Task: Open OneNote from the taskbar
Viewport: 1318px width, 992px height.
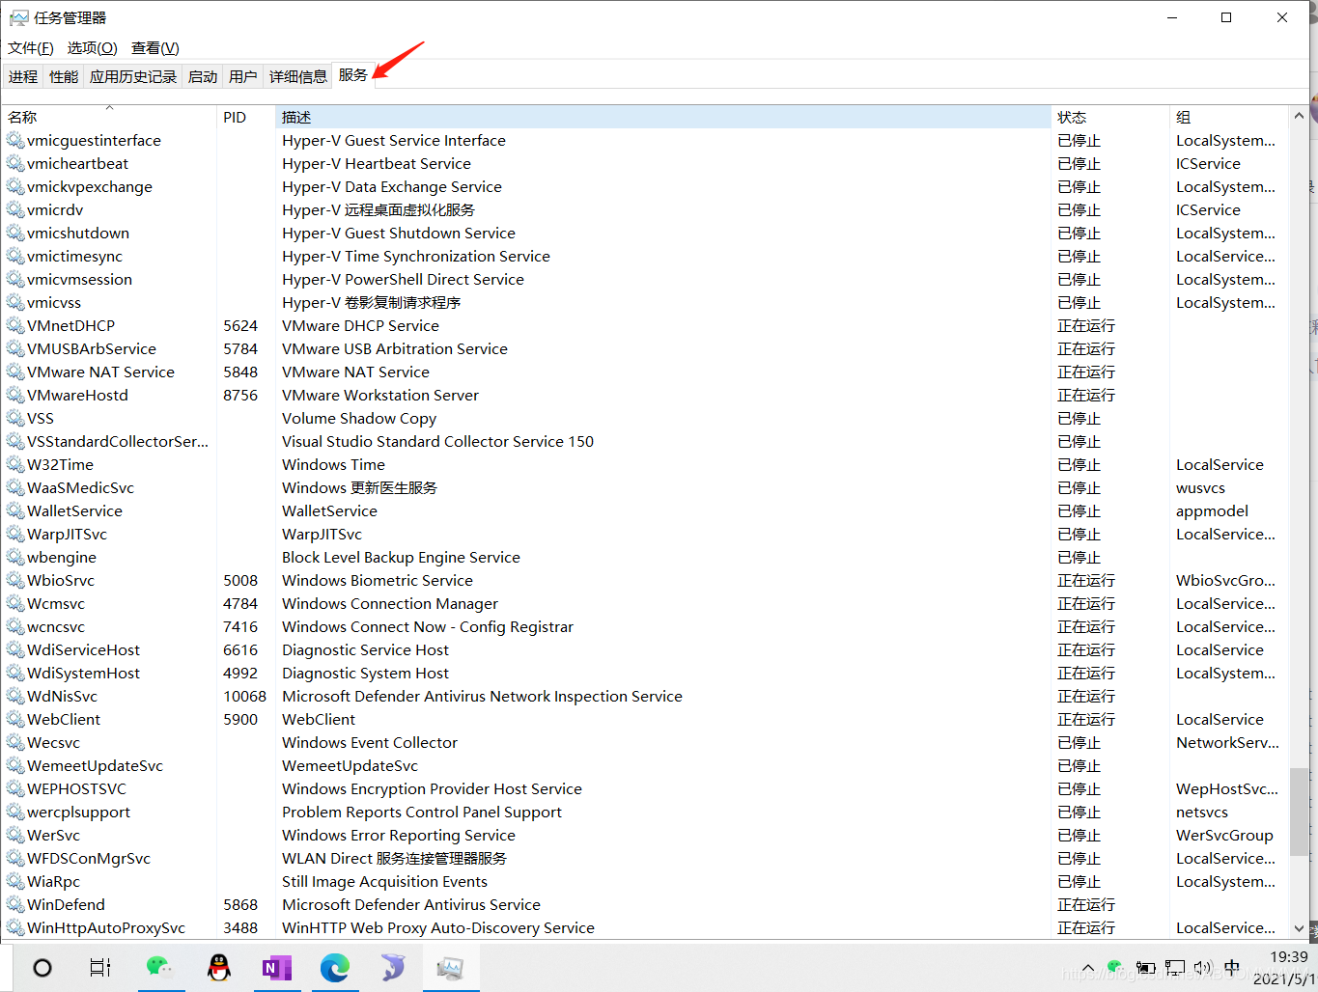Action: click(x=277, y=967)
